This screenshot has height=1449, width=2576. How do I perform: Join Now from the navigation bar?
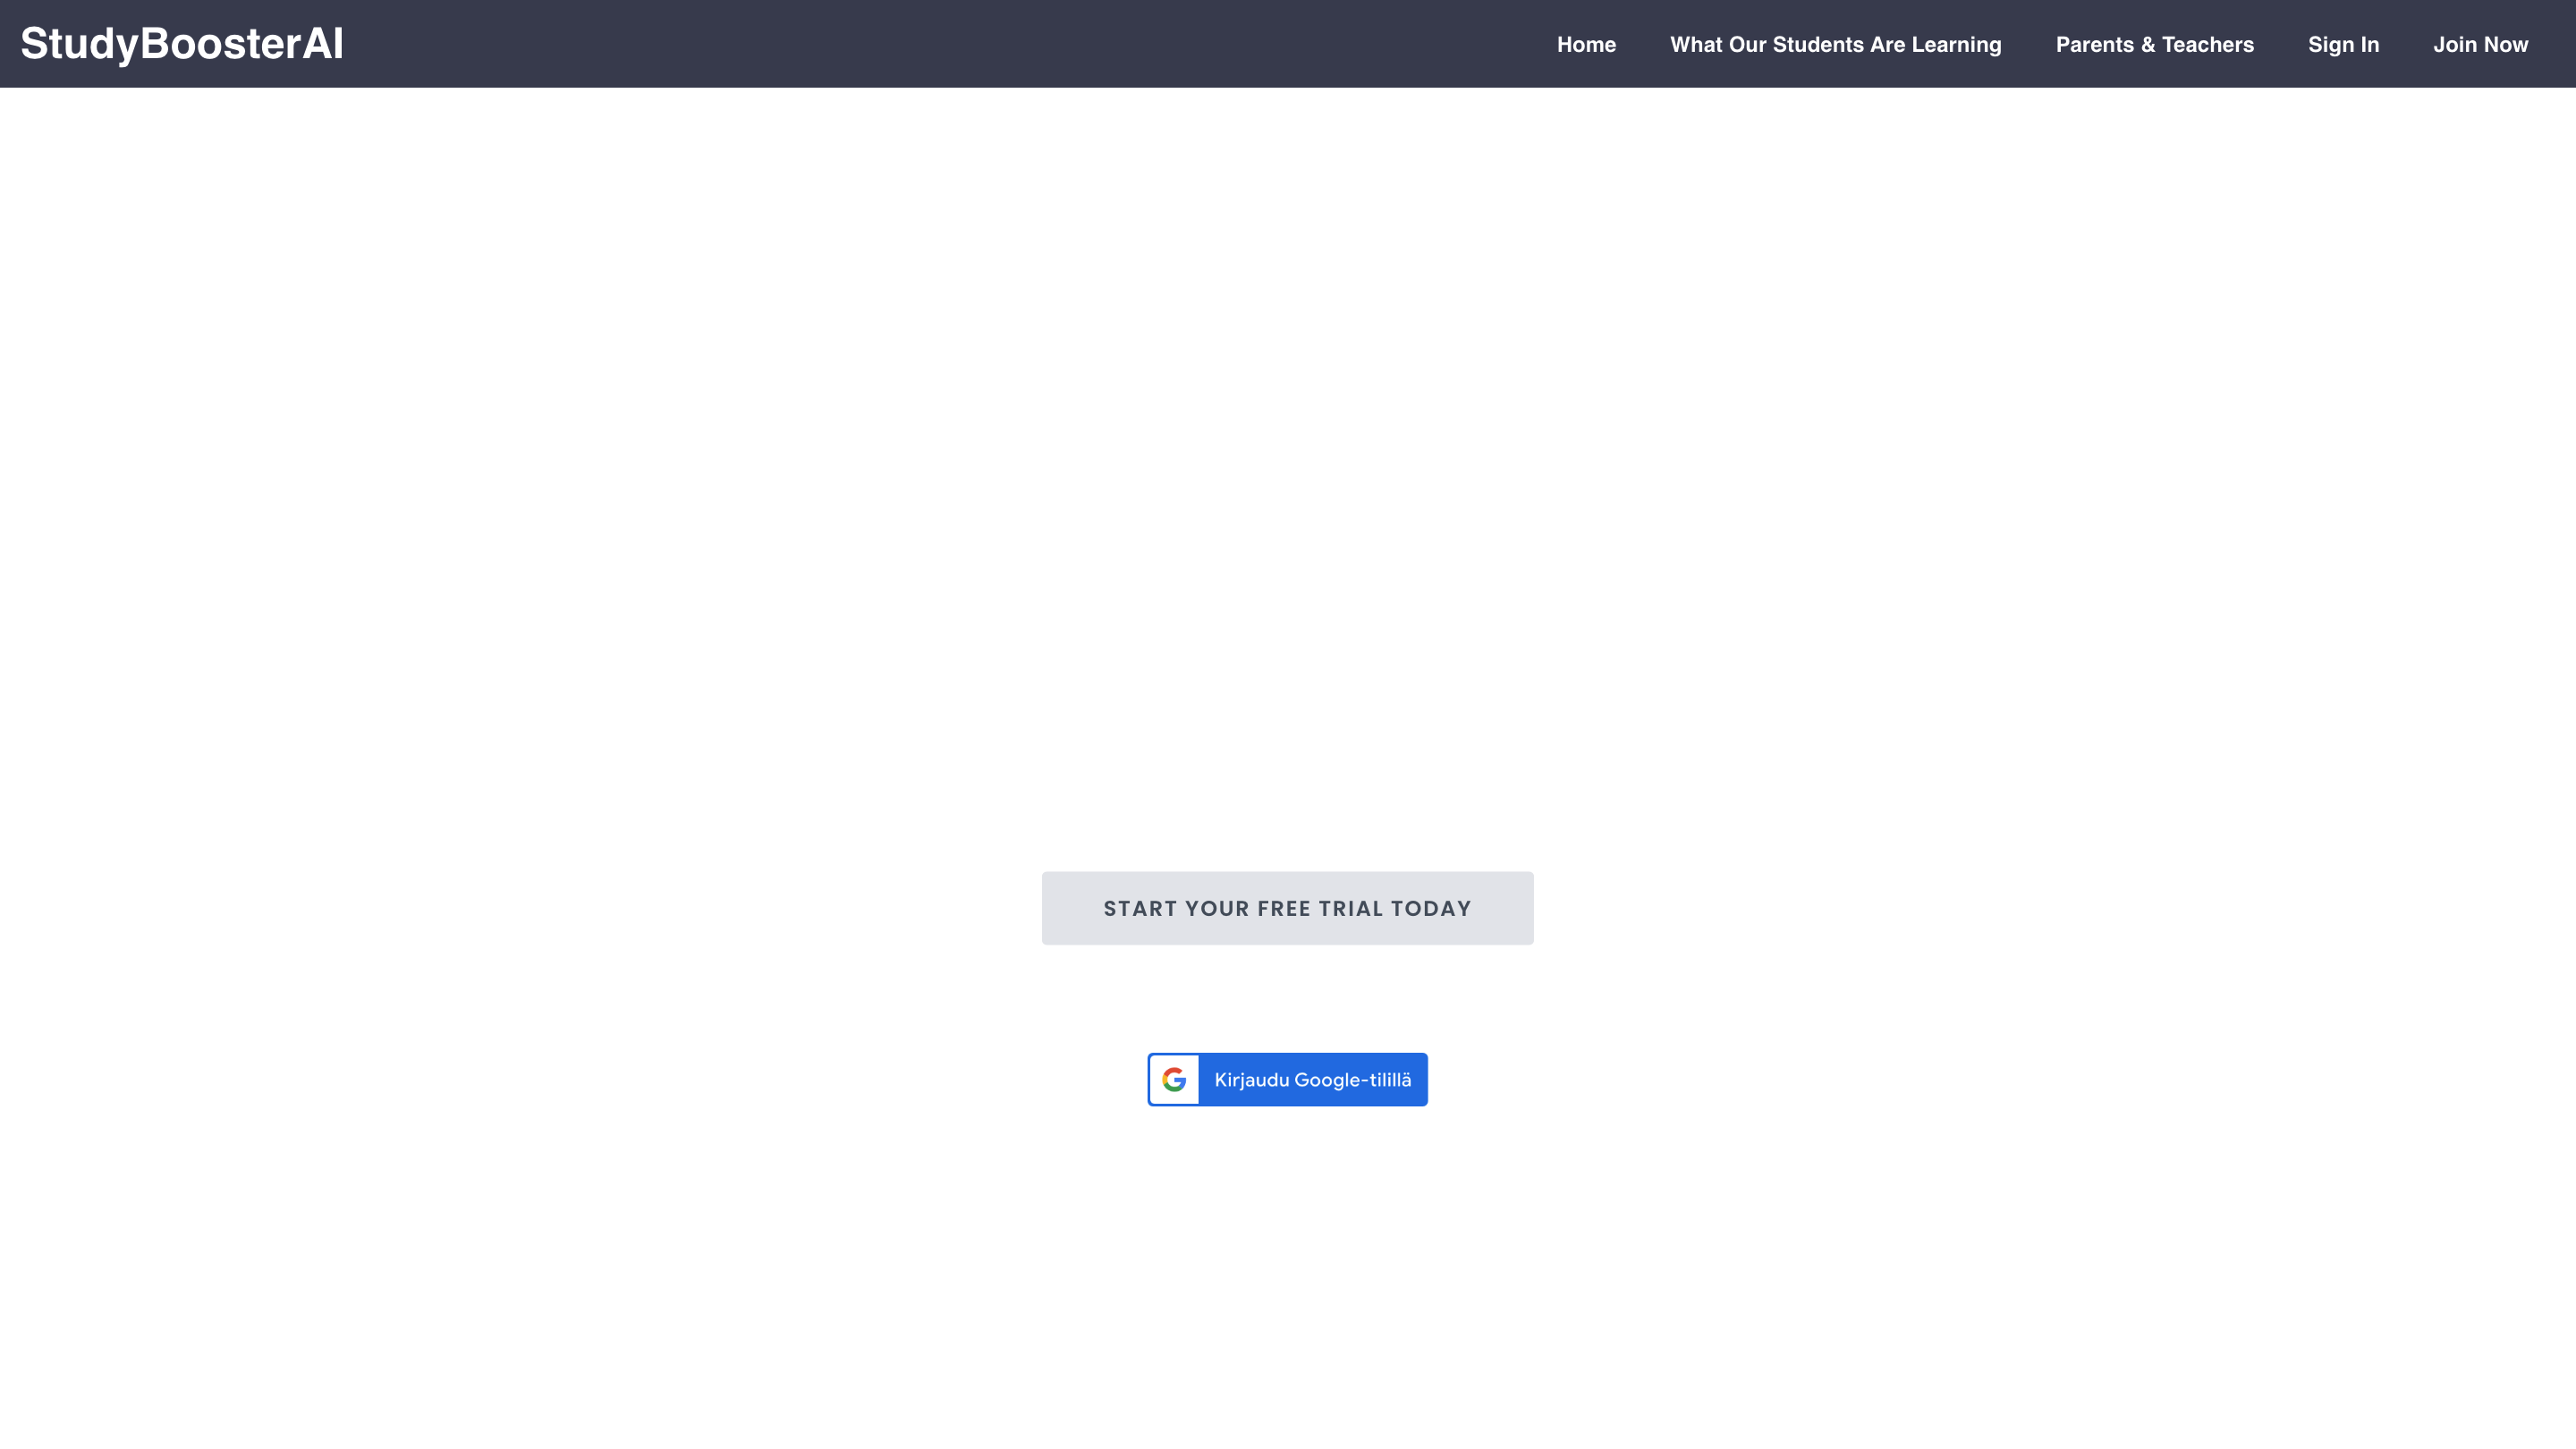(2481, 44)
